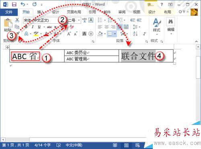201x149 pixels.
Task: Click the print layout view icon
Action: pos(126,145)
